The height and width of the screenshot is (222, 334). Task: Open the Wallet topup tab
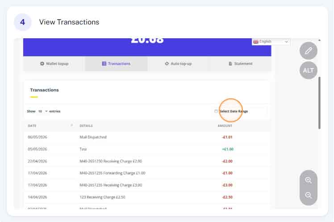point(54,64)
